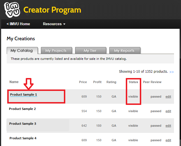Click passed review of Product Sample 2
The height and width of the screenshot is (146, 181).
coord(156,111)
